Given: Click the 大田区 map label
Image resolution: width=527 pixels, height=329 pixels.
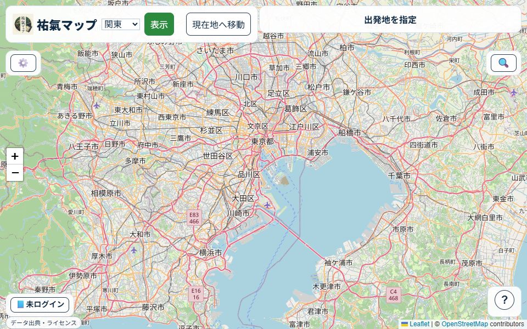Looking at the screenshot, I should (243, 198).
